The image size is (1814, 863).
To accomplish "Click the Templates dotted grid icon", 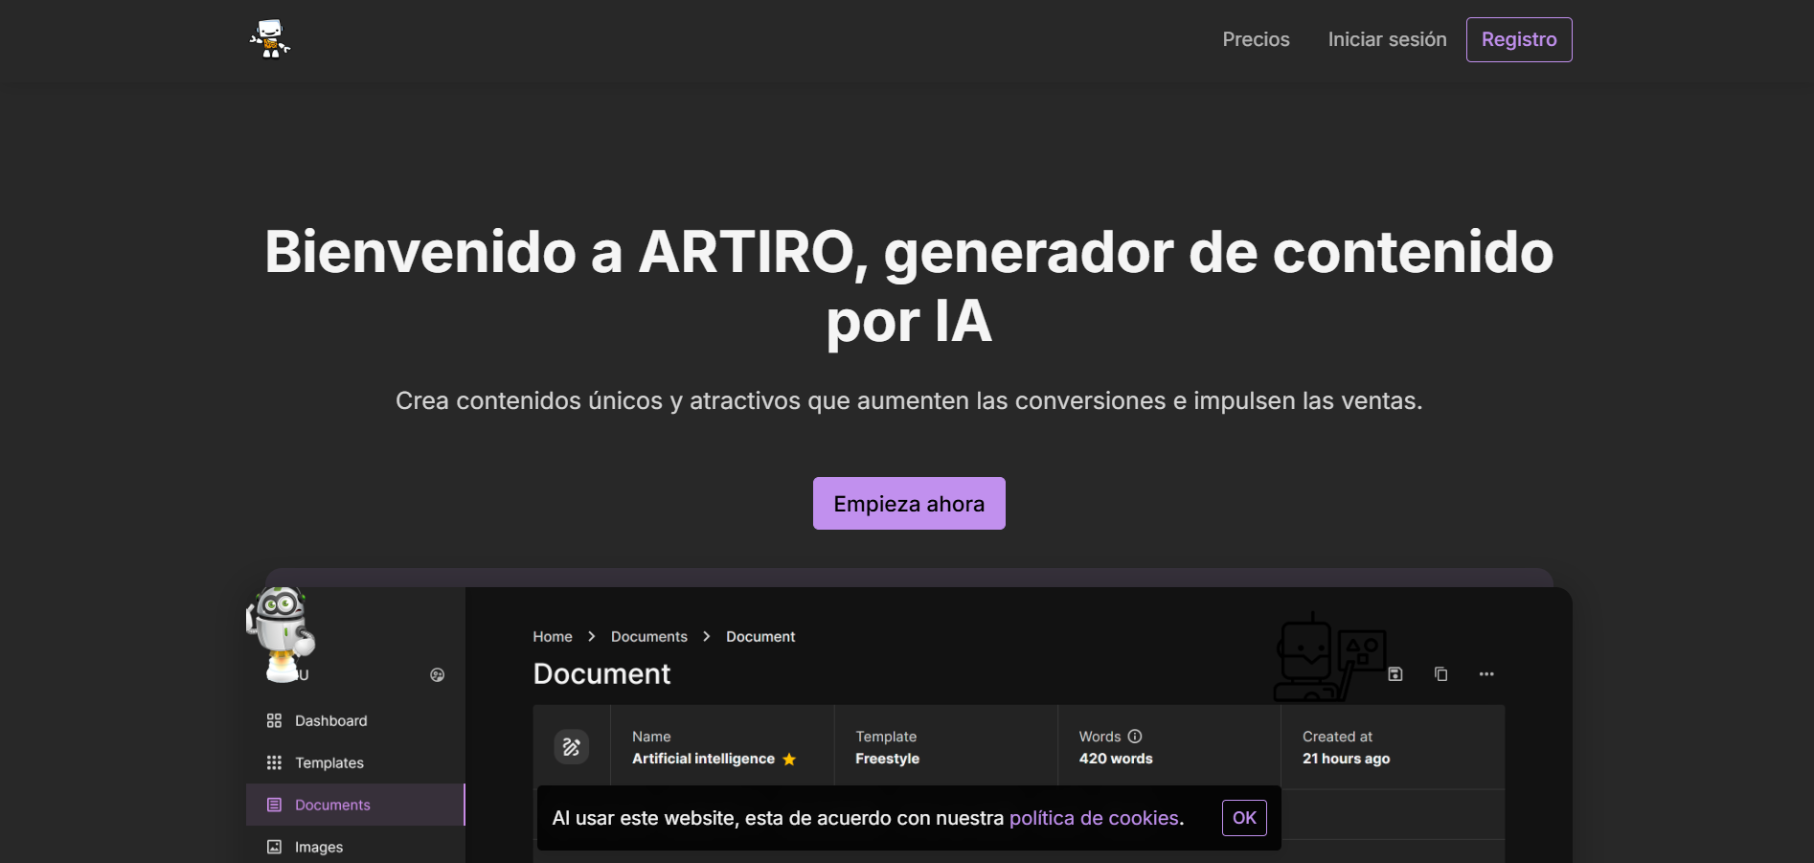I will [274, 763].
